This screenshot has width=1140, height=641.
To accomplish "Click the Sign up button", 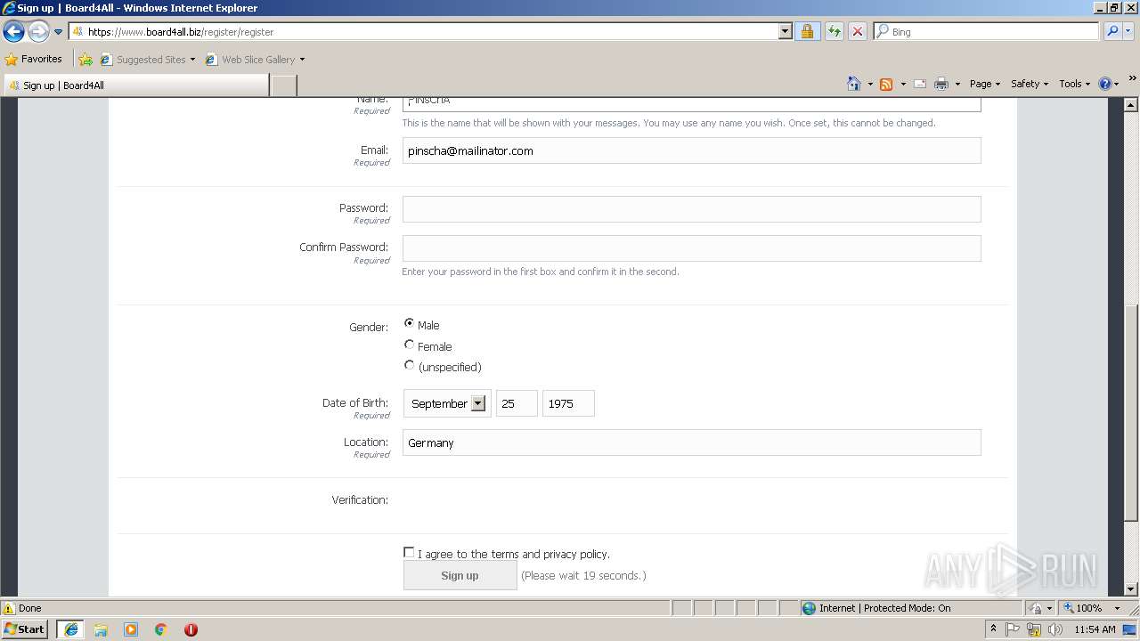I will tap(460, 575).
